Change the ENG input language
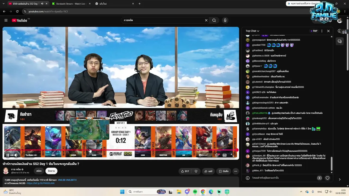The height and width of the screenshot is (196, 349). pyautogui.click(x=320, y=192)
